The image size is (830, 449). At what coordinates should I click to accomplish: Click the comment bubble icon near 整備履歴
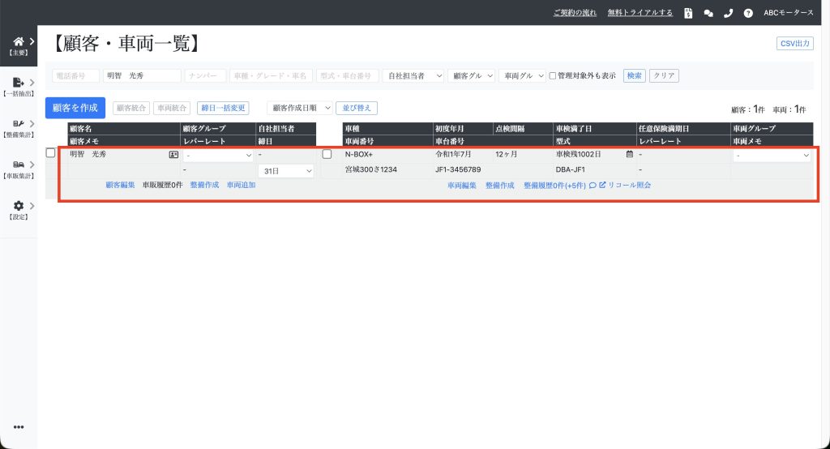click(x=593, y=186)
